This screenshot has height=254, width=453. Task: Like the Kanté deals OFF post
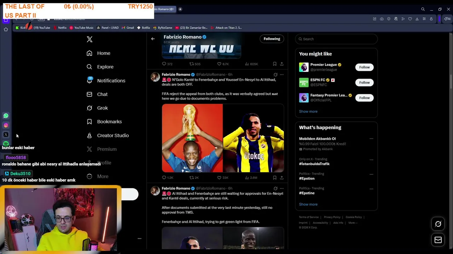[x=223, y=178]
